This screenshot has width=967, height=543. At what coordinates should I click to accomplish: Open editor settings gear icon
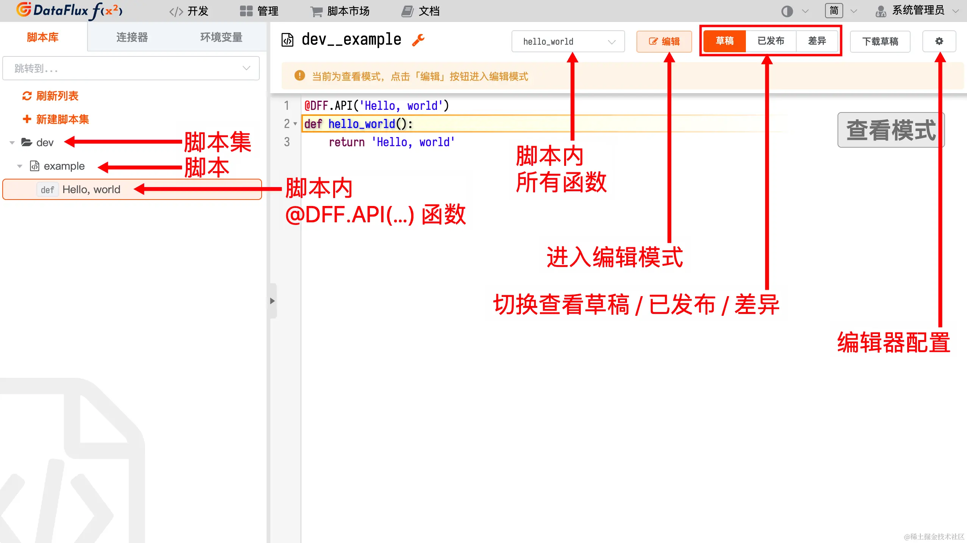939,41
